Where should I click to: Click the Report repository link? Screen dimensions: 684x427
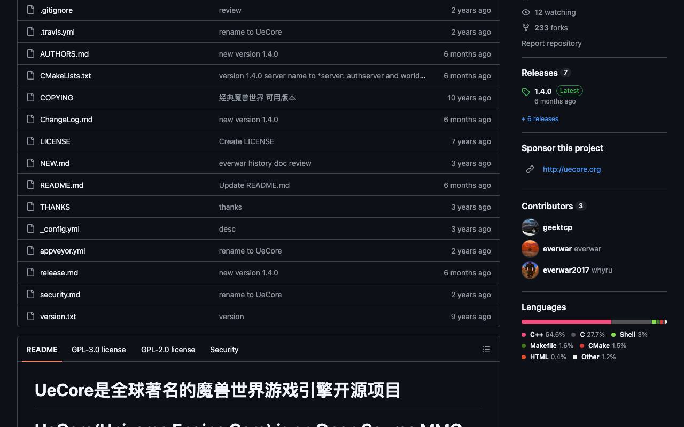click(551, 43)
